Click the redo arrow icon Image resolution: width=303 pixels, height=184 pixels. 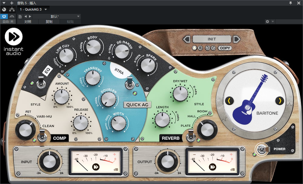213,48
